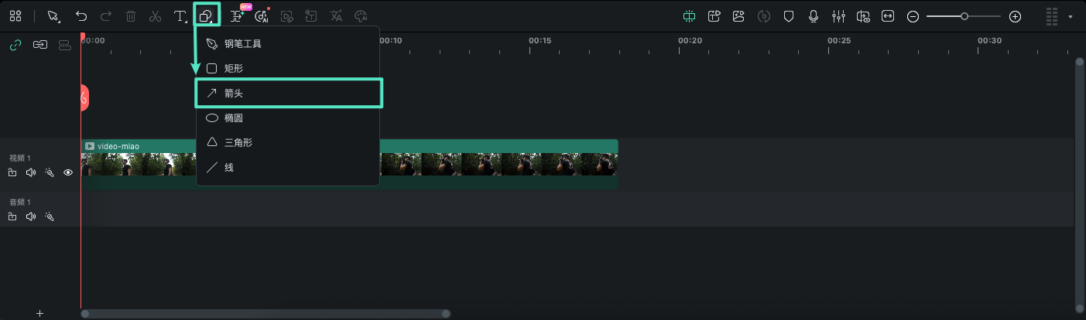Viewport: 1086px width, 320px height.
Task: Toggle the green timeline snapping icon
Action: [x=690, y=15]
